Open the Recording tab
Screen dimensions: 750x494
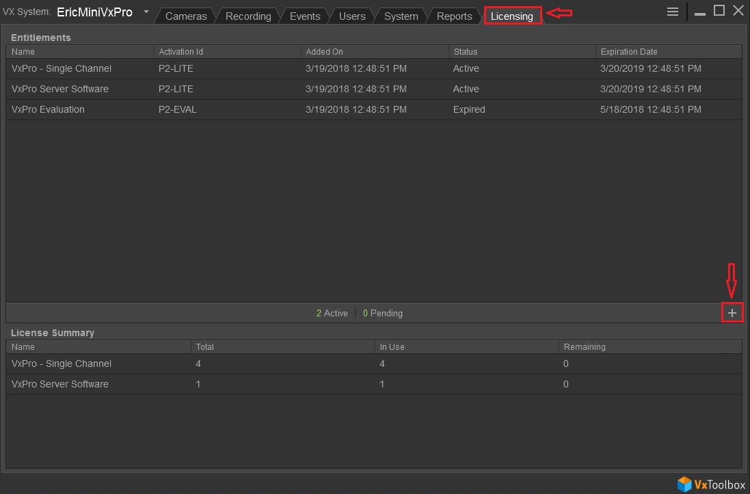pos(248,16)
